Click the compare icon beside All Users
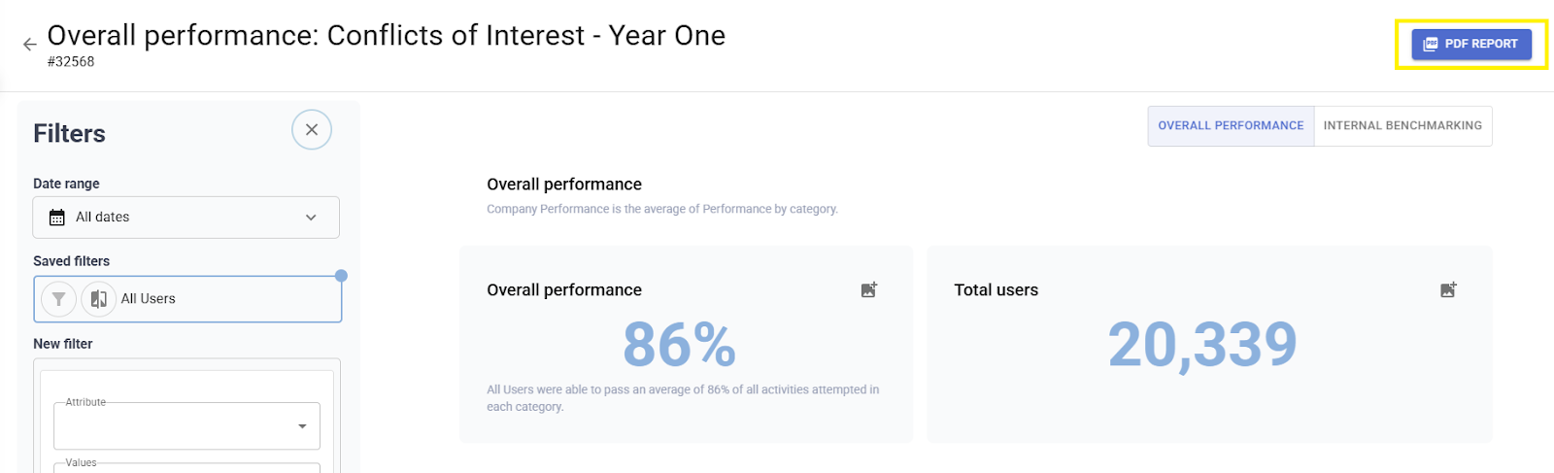This screenshot has width=1554, height=473. pyautogui.click(x=98, y=299)
